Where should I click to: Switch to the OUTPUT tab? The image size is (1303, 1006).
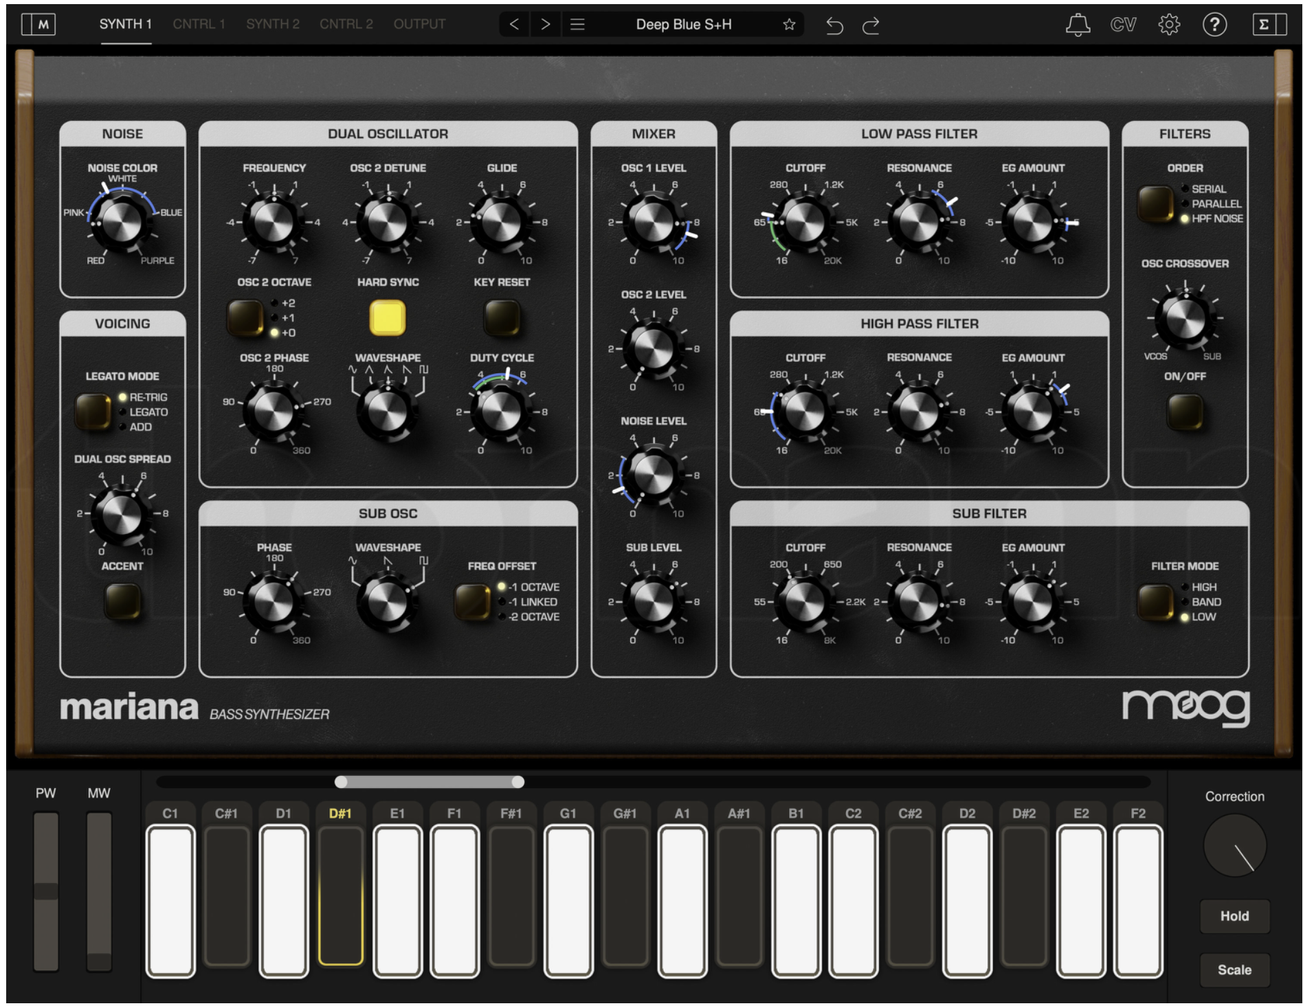[419, 24]
